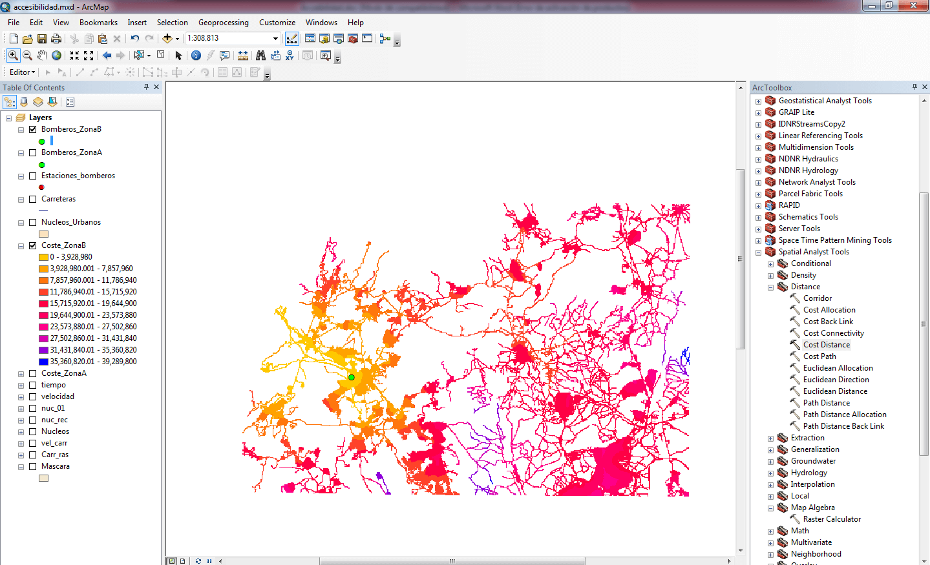The image size is (930, 565).
Task: Click the Find binoculars icon
Action: pos(260,56)
